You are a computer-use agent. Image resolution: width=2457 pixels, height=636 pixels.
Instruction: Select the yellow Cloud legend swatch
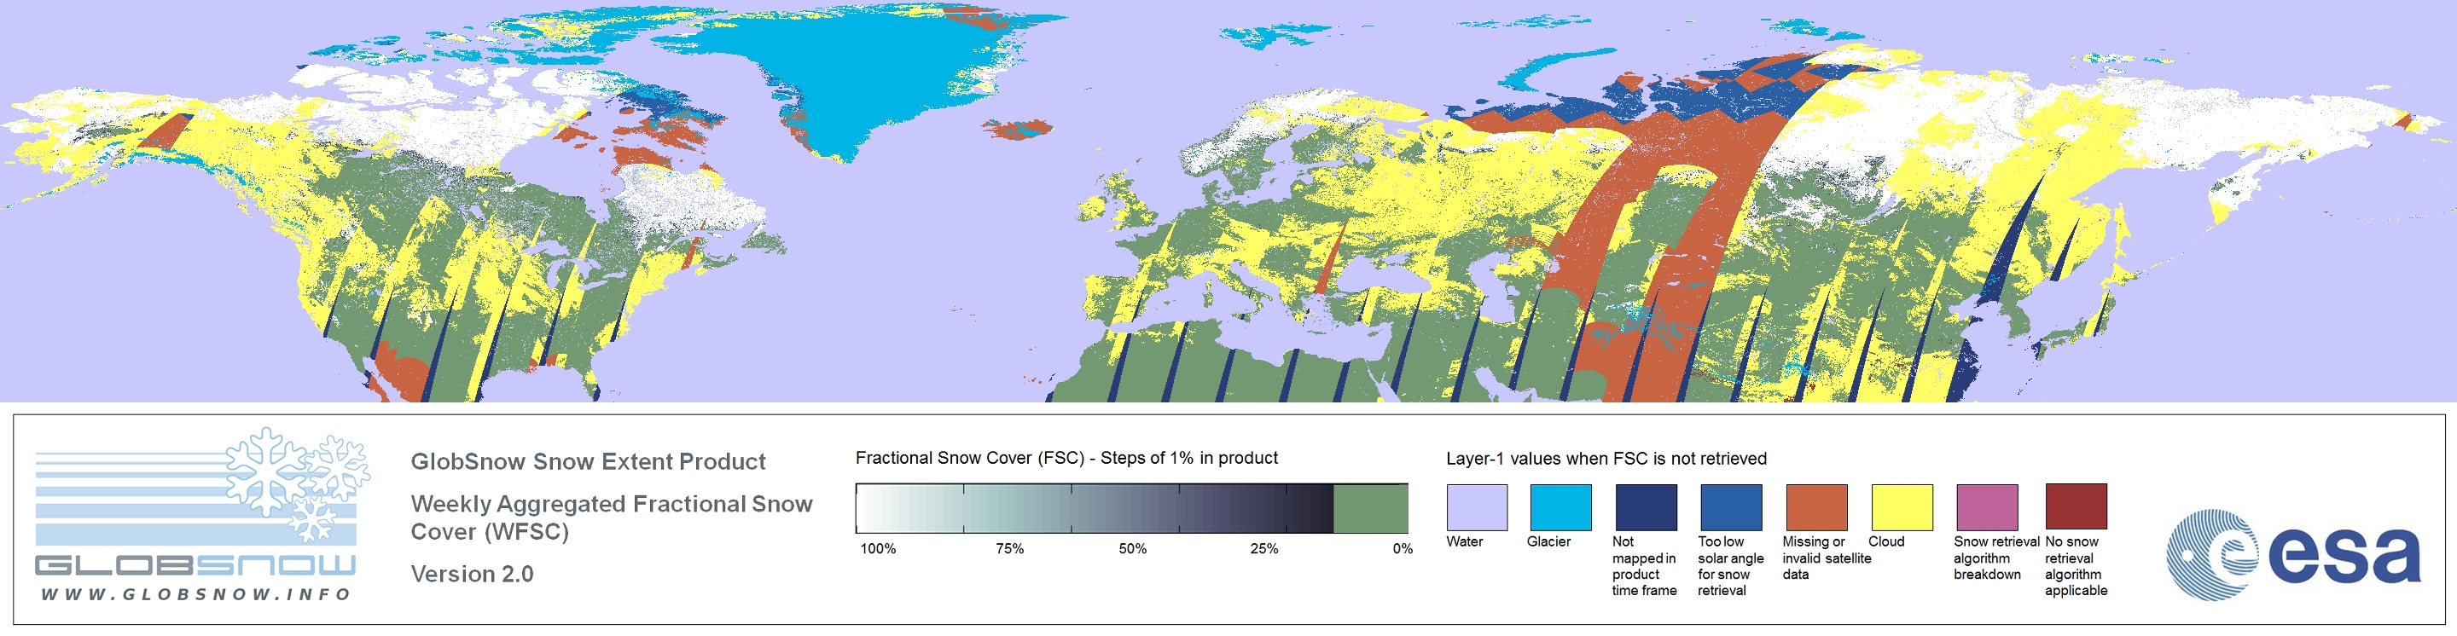(x=1901, y=507)
